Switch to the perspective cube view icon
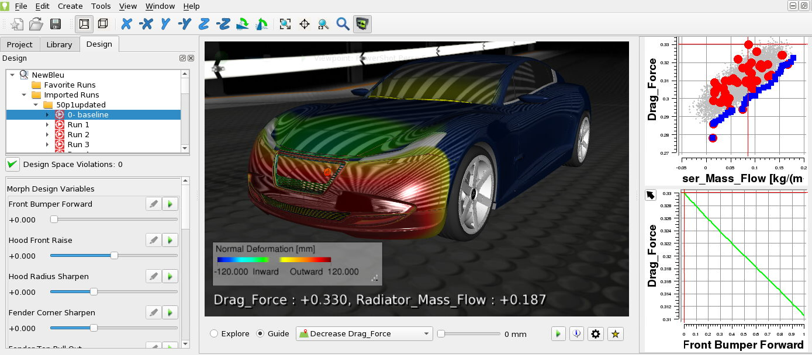 point(103,24)
